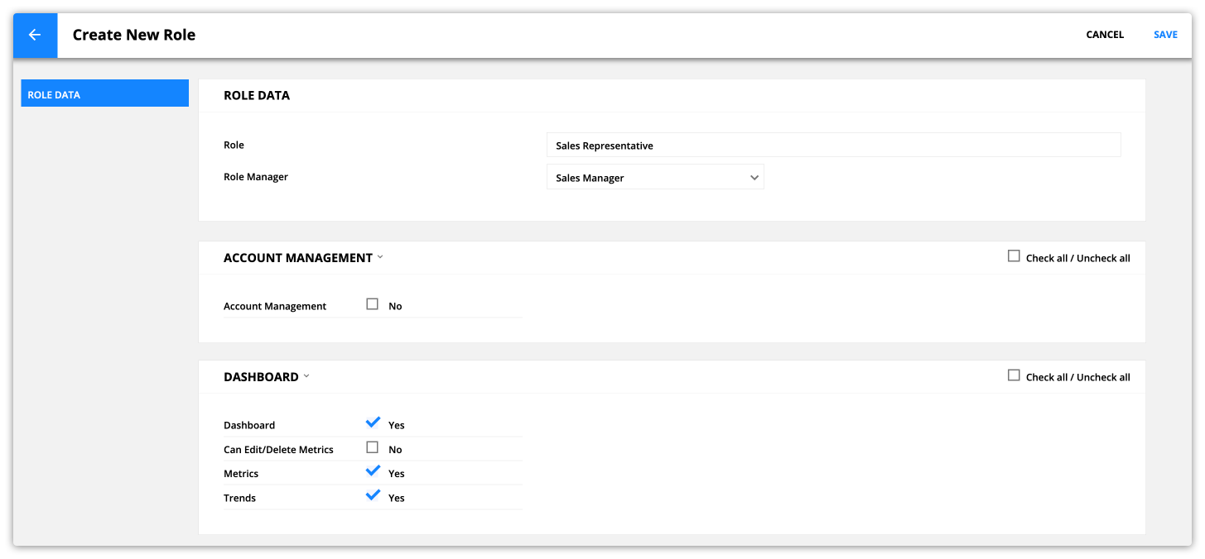Uncheck the Trends permission

(373, 495)
